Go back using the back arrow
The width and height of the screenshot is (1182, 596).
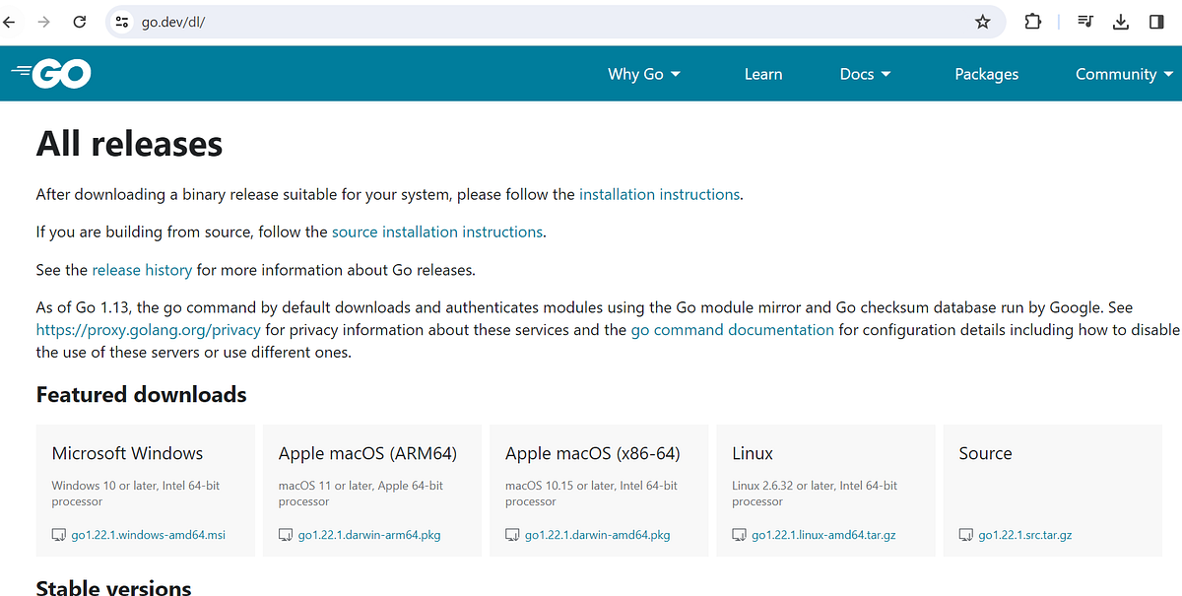point(10,22)
